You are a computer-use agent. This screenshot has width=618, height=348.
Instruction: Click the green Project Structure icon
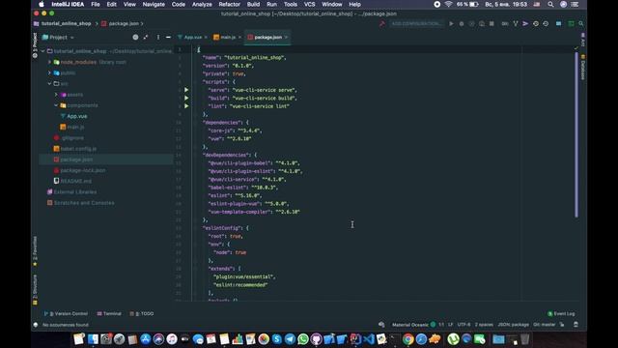pyautogui.click(x=571, y=23)
